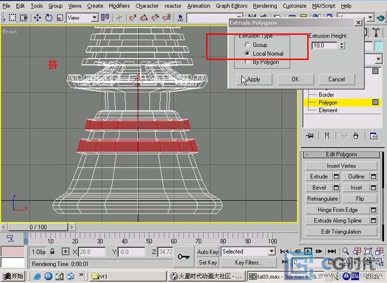
Task: Toggle Set Key animation mode
Action: pyautogui.click(x=207, y=262)
